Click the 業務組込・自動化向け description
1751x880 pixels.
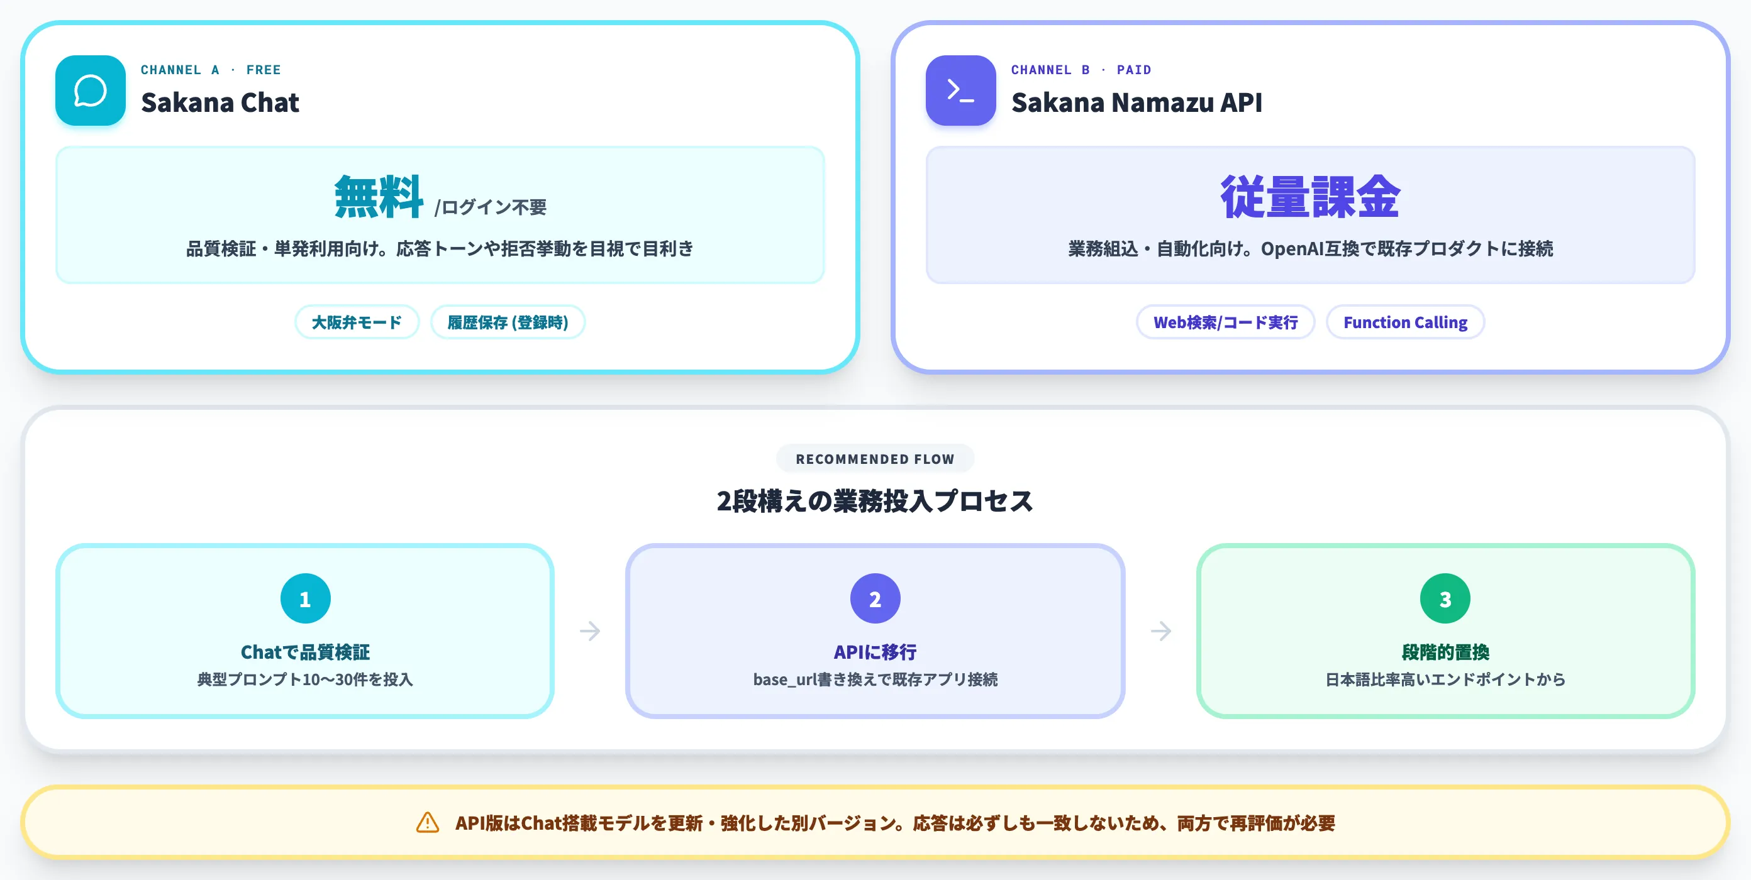(1311, 249)
